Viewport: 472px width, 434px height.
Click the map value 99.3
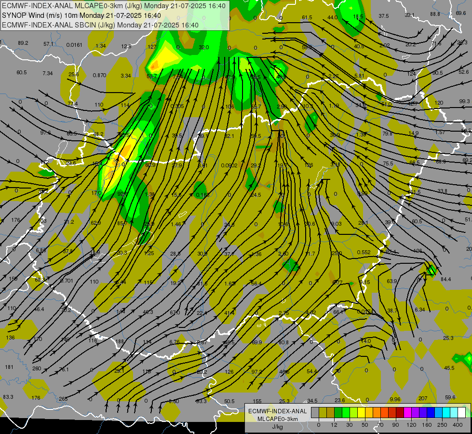point(464,101)
